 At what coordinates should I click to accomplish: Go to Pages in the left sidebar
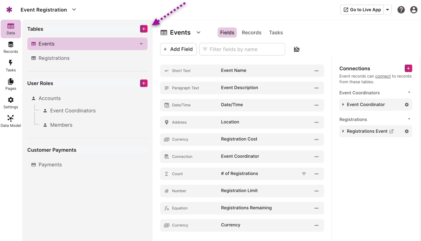11,84
